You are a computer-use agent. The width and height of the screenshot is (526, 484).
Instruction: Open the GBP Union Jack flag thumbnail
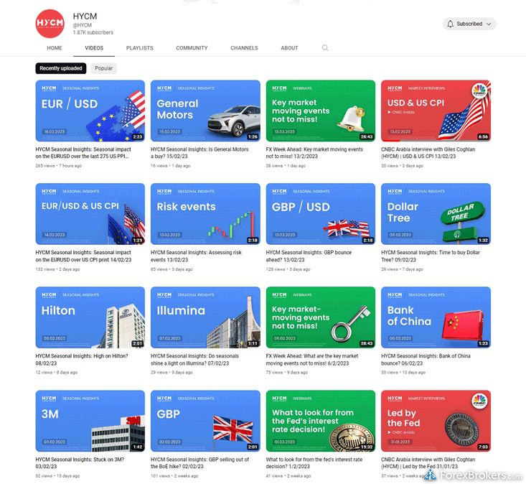205,421
